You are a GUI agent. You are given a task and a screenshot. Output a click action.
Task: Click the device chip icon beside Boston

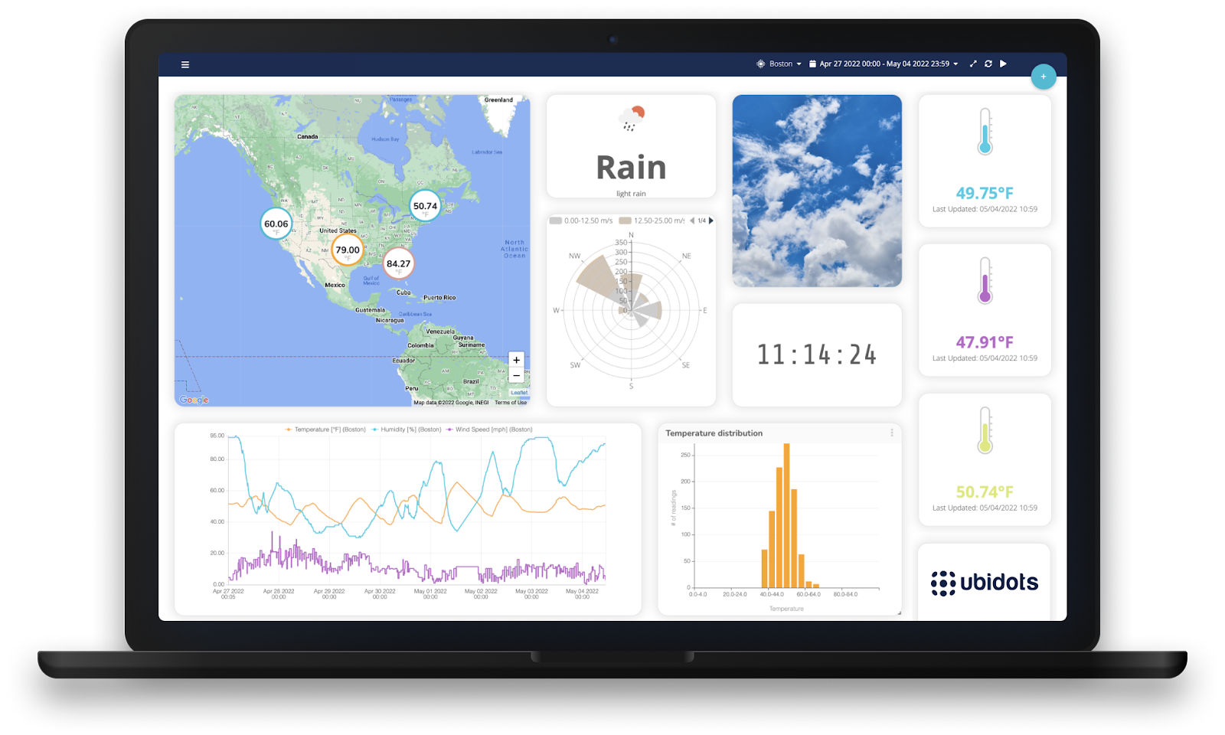pyautogui.click(x=761, y=64)
